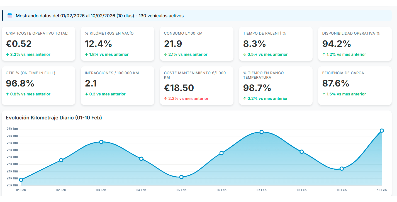Click the 05 Feb data point on chart
Viewport: 397px width, 202px height.
click(181, 177)
